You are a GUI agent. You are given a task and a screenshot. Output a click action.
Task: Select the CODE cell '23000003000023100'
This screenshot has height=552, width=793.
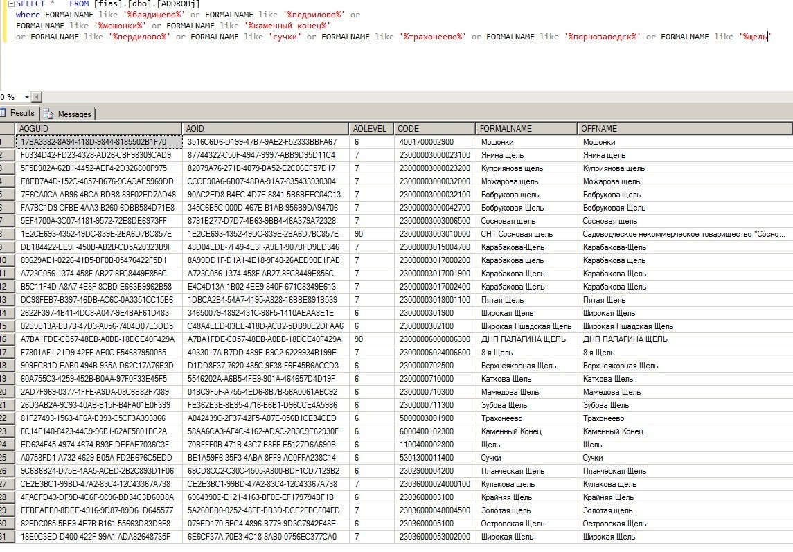click(x=435, y=155)
